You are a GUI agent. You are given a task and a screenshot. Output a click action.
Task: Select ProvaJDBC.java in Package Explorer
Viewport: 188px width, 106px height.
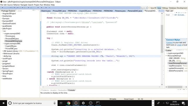point(11,49)
